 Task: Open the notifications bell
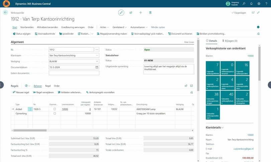tap(252, 4)
